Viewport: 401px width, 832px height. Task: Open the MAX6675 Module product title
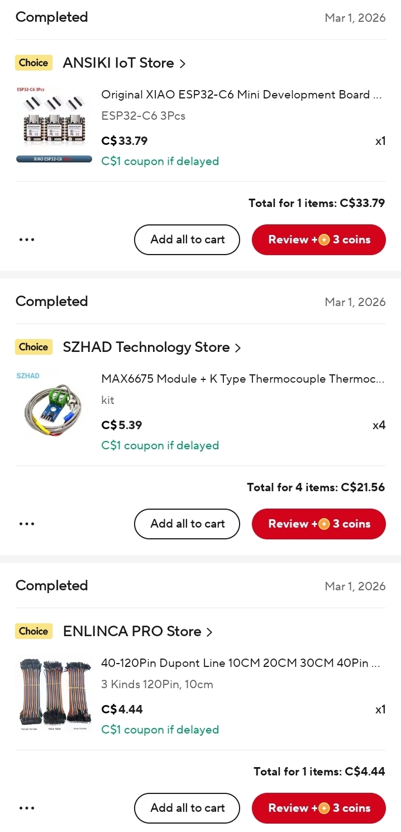(x=242, y=379)
